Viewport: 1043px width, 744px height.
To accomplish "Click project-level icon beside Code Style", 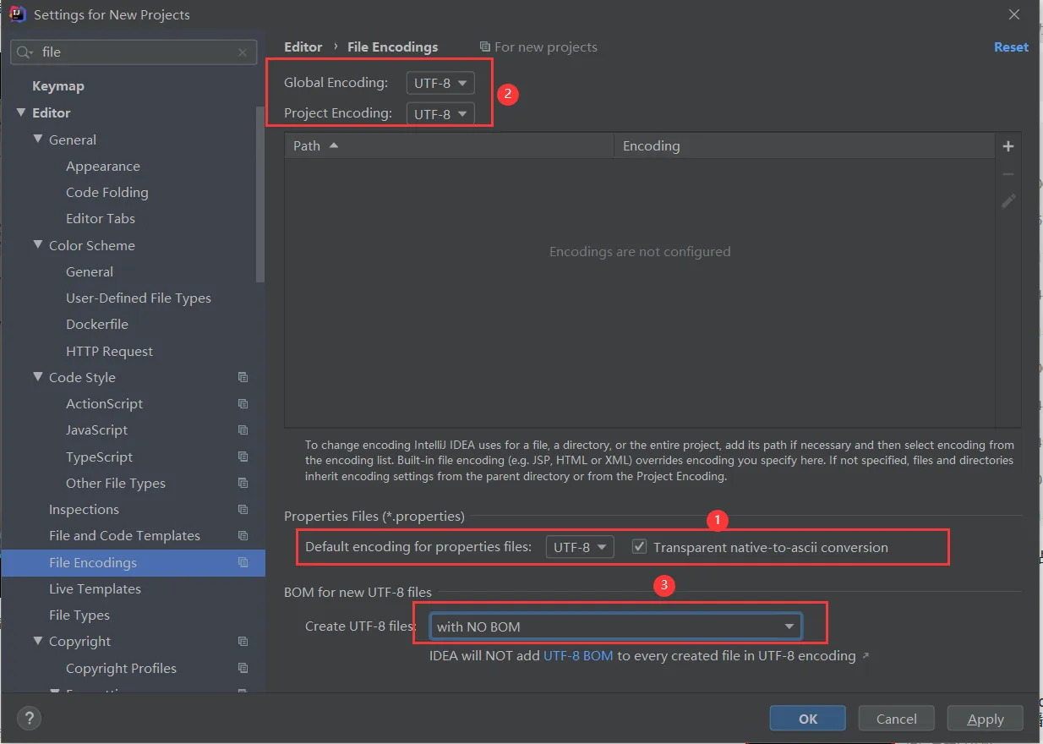I will coord(243,378).
